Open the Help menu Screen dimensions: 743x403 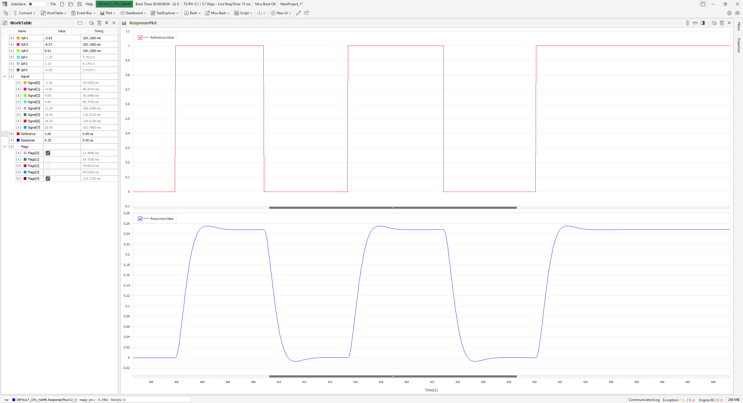[x=89, y=4]
